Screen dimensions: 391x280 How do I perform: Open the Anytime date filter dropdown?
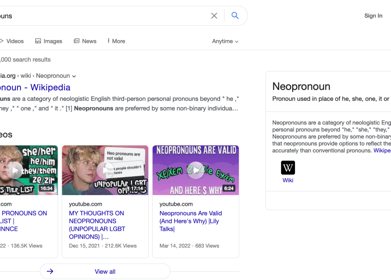pos(225,42)
